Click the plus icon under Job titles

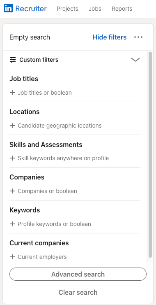tap(13, 93)
